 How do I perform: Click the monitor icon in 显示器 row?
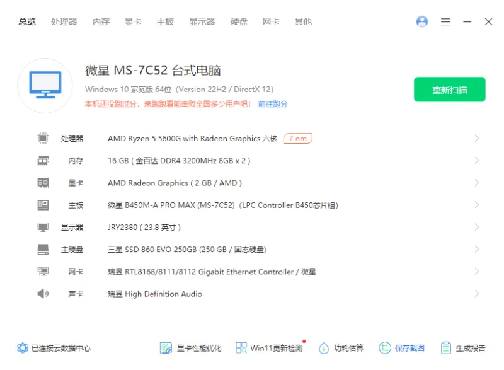pyautogui.click(x=43, y=227)
